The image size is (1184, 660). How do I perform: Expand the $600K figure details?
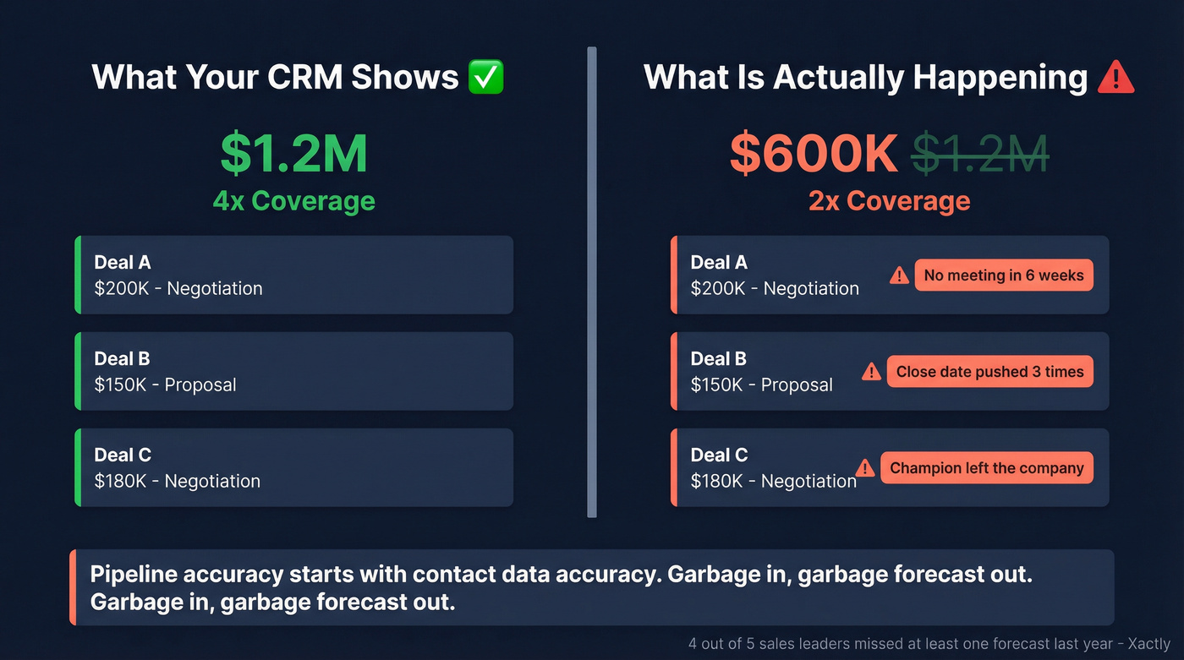pyautogui.click(x=814, y=152)
